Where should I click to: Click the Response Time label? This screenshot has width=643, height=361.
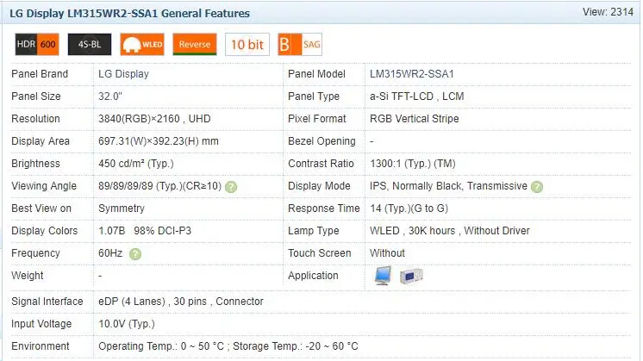(x=324, y=209)
